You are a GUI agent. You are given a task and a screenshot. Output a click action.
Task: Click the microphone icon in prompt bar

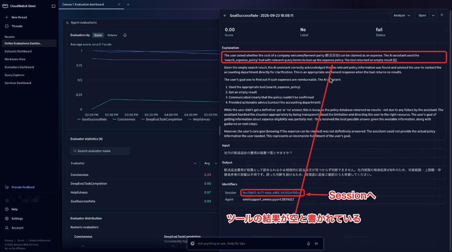pyautogui.click(x=309, y=244)
